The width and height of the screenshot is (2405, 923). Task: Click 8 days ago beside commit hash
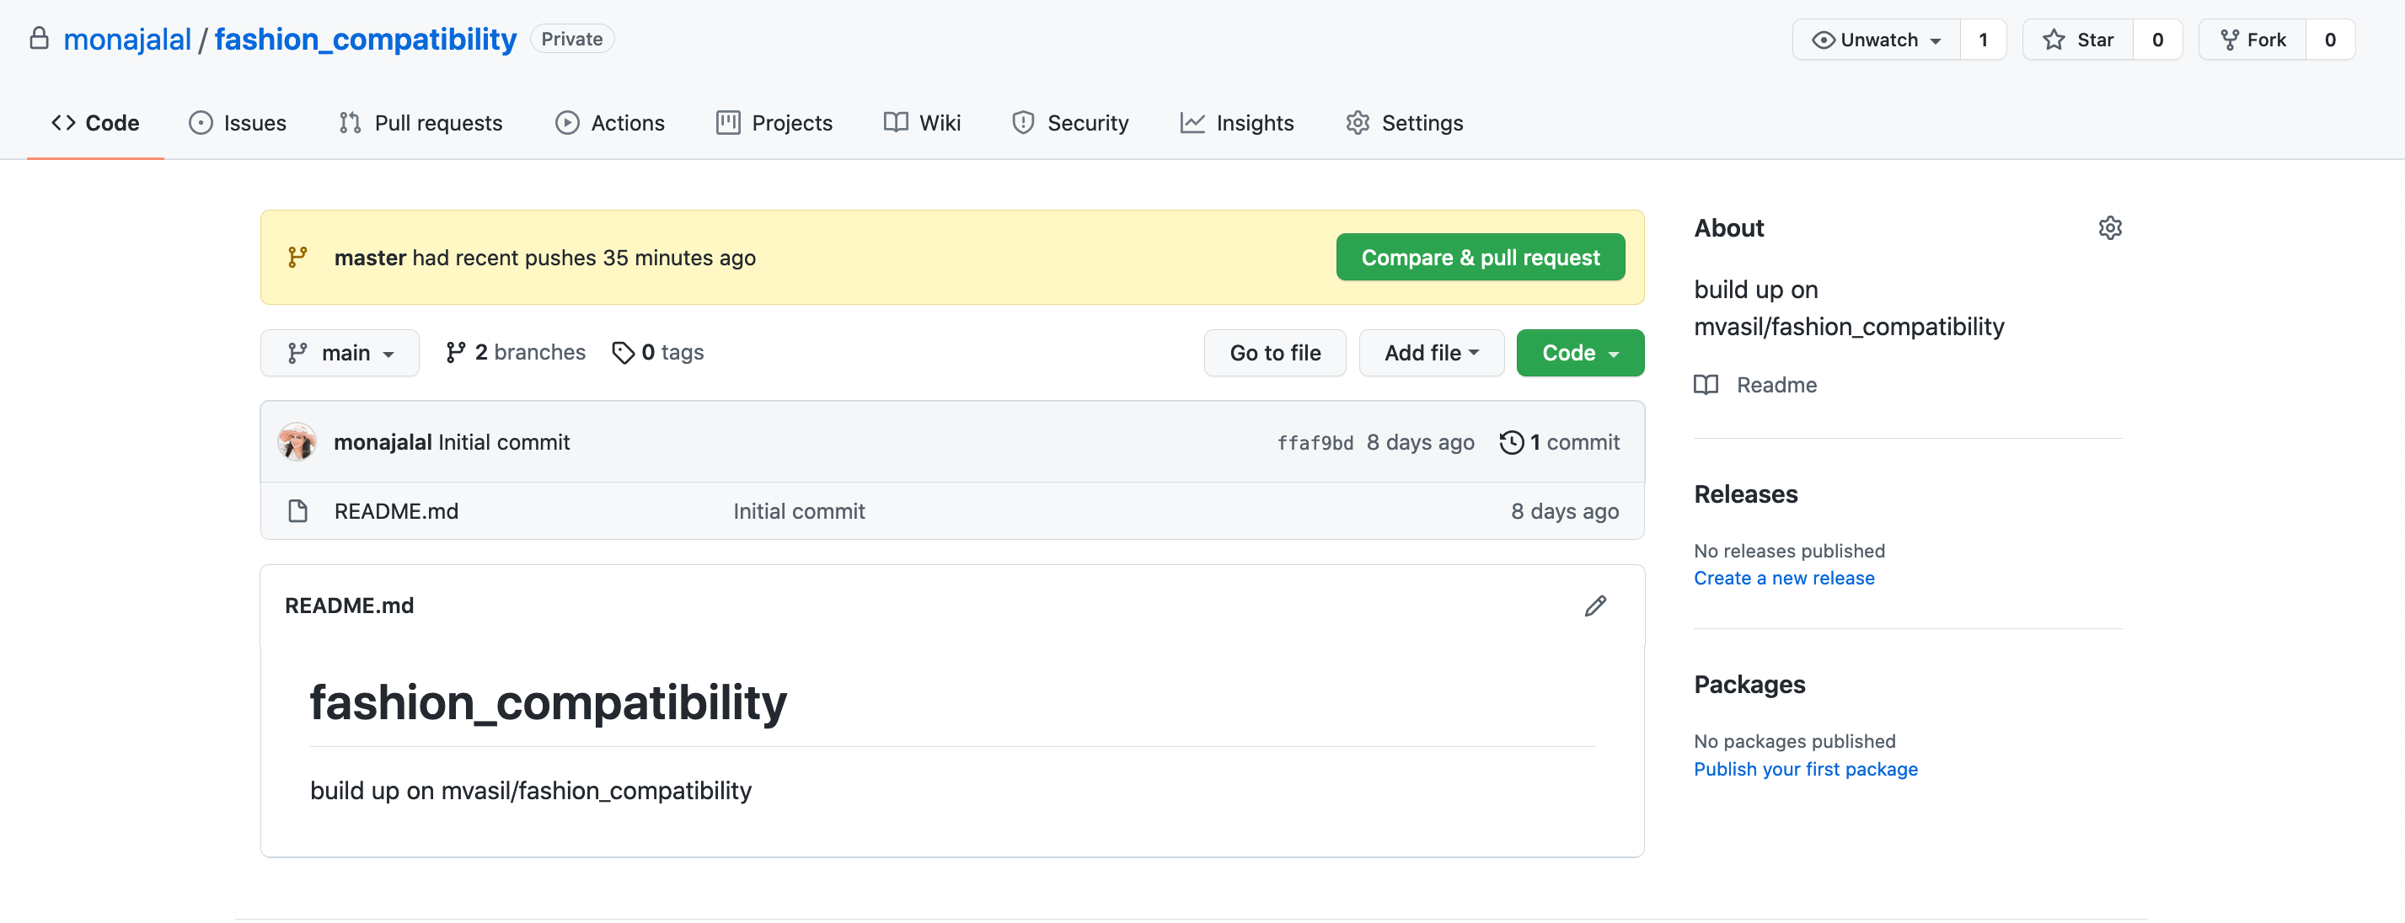point(1420,442)
